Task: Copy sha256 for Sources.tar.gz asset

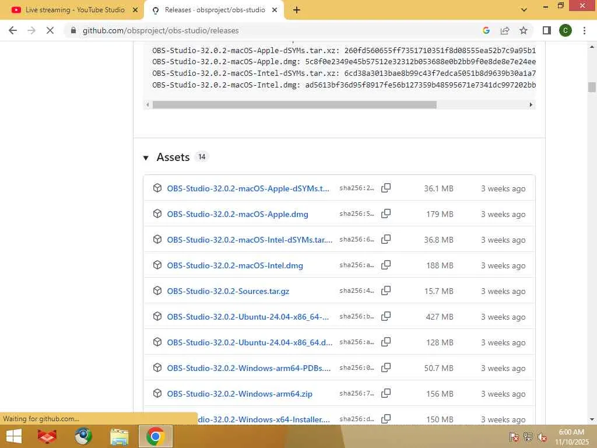Action: point(386,290)
